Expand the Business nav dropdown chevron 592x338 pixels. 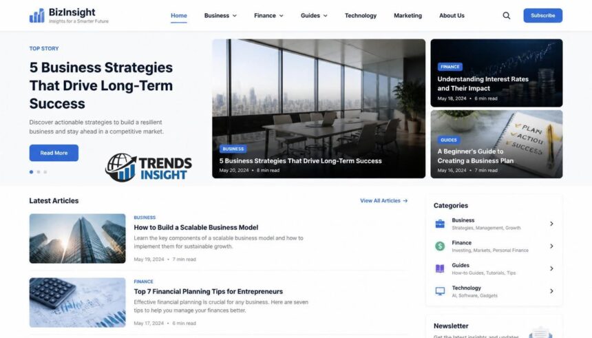point(235,16)
